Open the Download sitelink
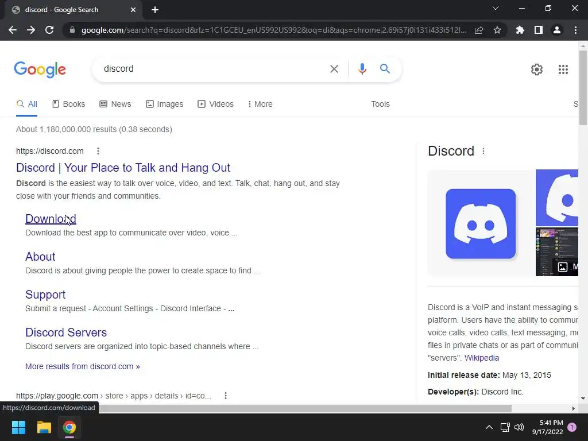588x441 pixels. pos(51,219)
